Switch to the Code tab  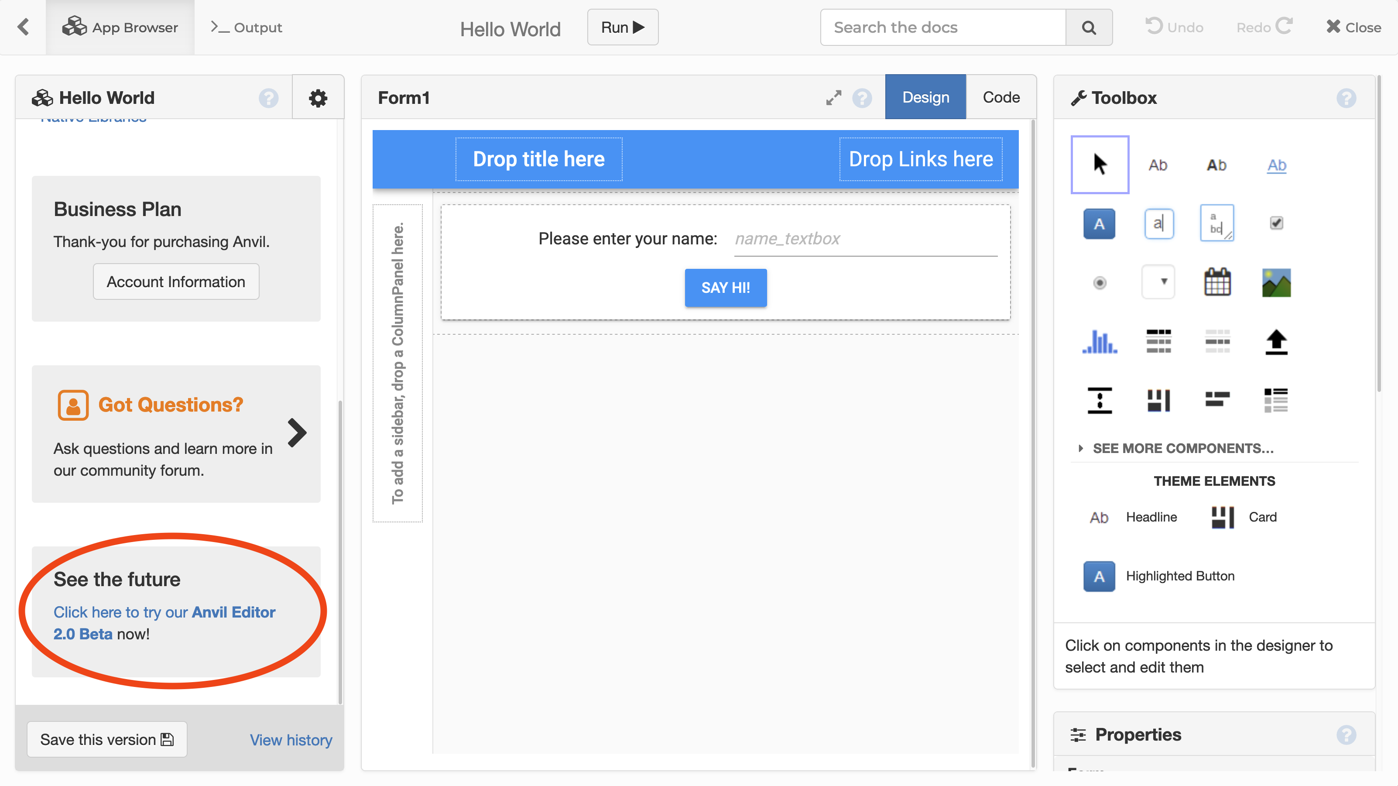click(1001, 97)
